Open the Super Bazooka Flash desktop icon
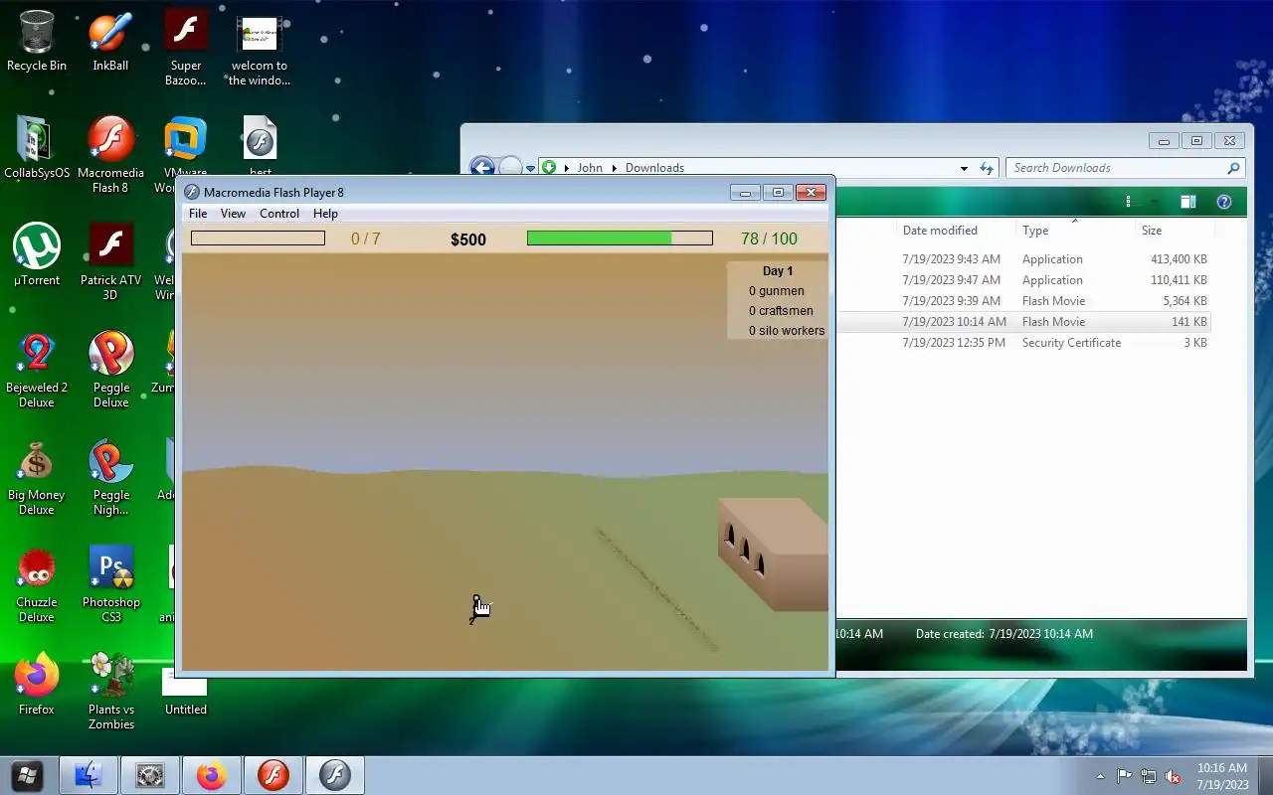Image resolution: width=1273 pixels, height=795 pixels. point(186,49)
